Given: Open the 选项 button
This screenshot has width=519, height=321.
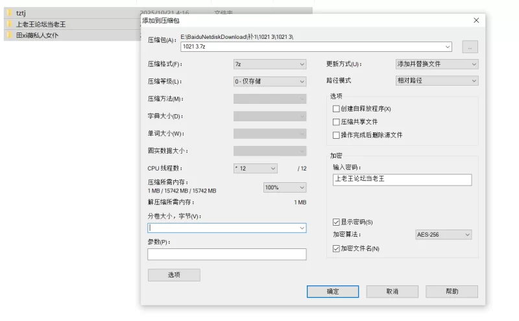Looking at the screenshot, I should pyautogui.click(x=174, y=275).
